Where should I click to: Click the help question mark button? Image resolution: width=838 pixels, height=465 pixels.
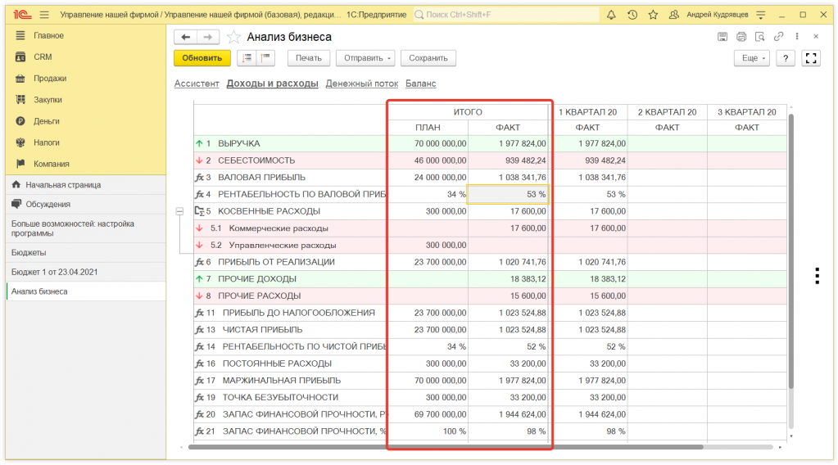coord(786,58)
